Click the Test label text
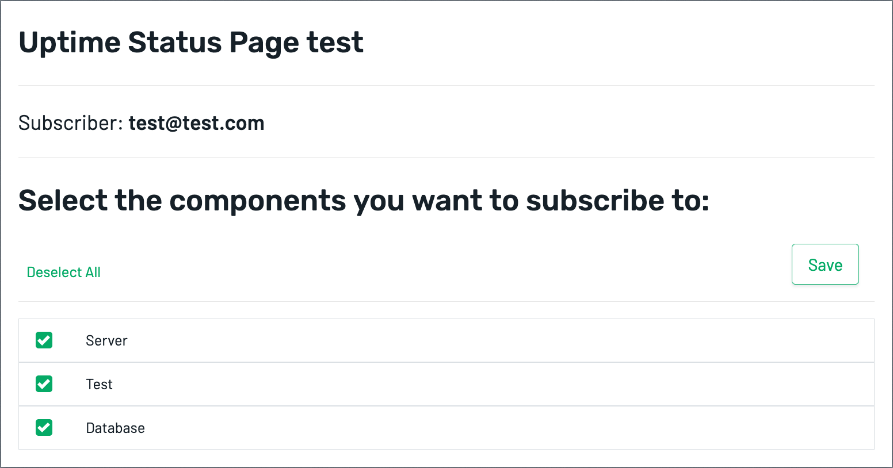Image resolution: width=893 pixels, height=468 pixels. (x=99, y=385)
